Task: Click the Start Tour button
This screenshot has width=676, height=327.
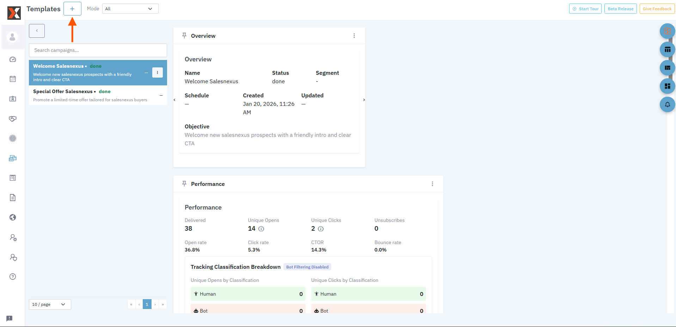Action: point(585,9)
